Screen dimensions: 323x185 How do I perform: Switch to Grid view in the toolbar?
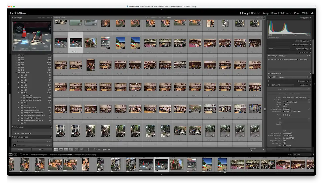(56, 150)
